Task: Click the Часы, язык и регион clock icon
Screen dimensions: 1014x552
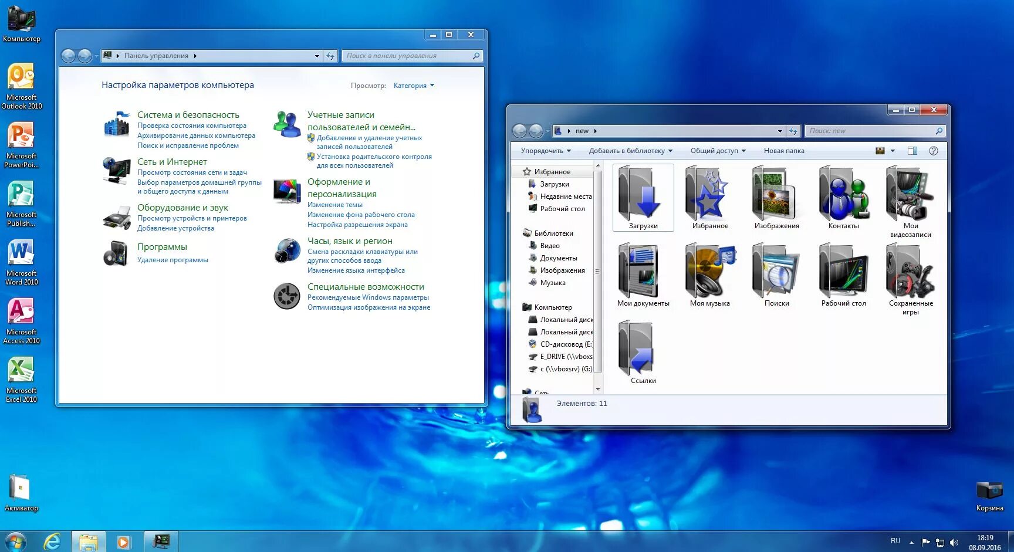Action: [x=286, y=250]
